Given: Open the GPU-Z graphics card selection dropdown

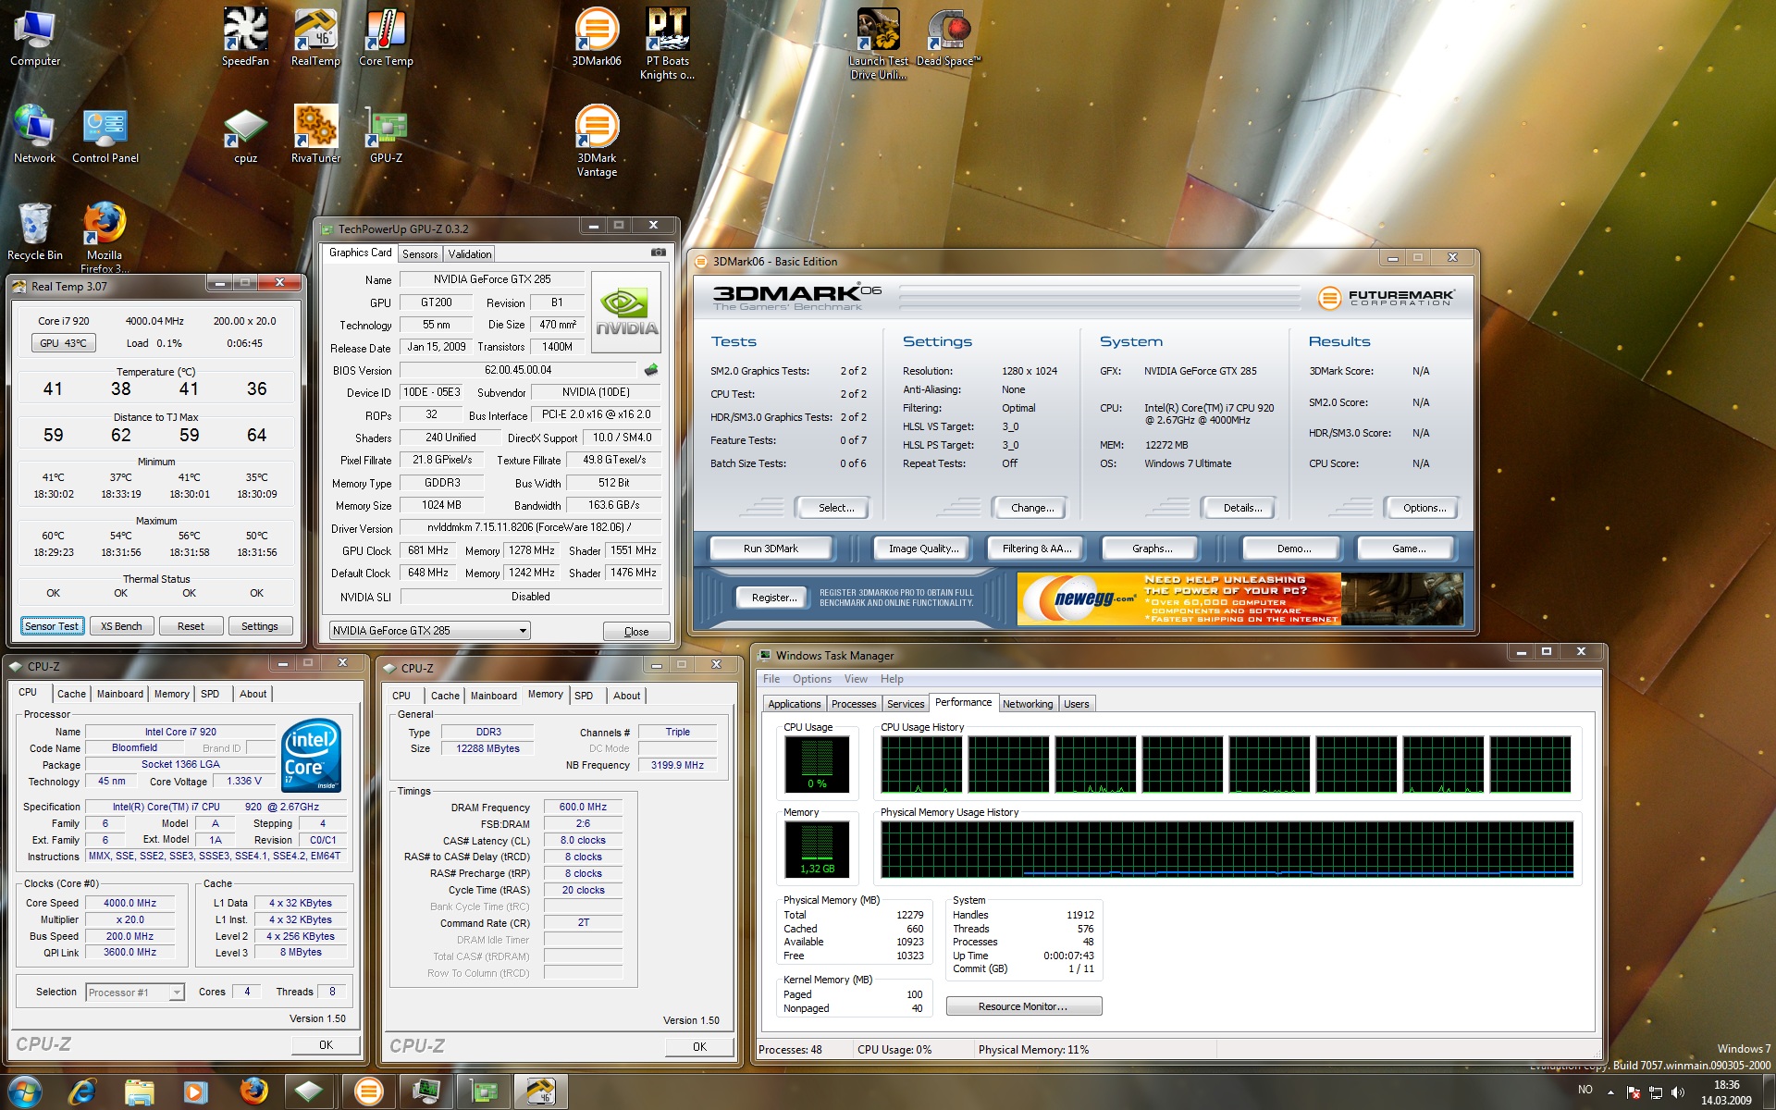Looking at the screenshot, I should [429, 631].
